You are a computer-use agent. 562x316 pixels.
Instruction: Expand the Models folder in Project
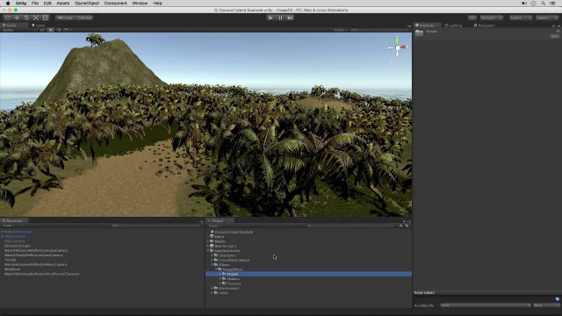coord(208,241)
